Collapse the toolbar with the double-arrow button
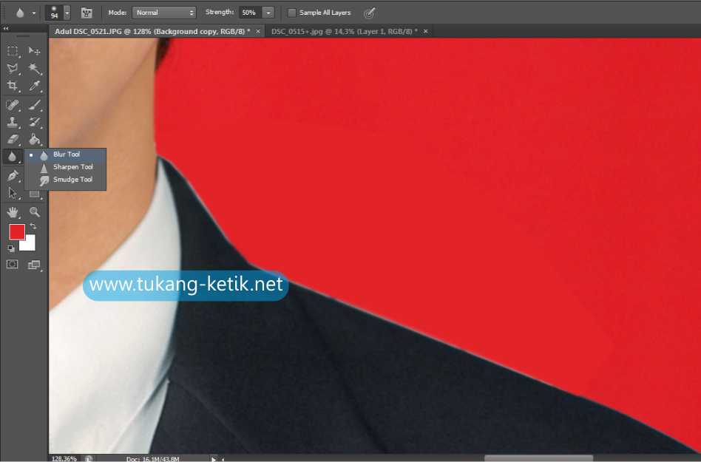 click(6, 27)
